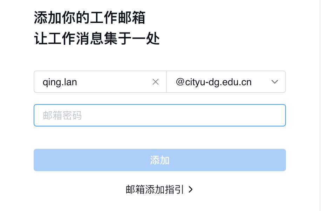Click the 让工作消息集于一处 subtitle
Image resolution: width=321 pixels, height=211 pixels.
click(x=97, y=39)
